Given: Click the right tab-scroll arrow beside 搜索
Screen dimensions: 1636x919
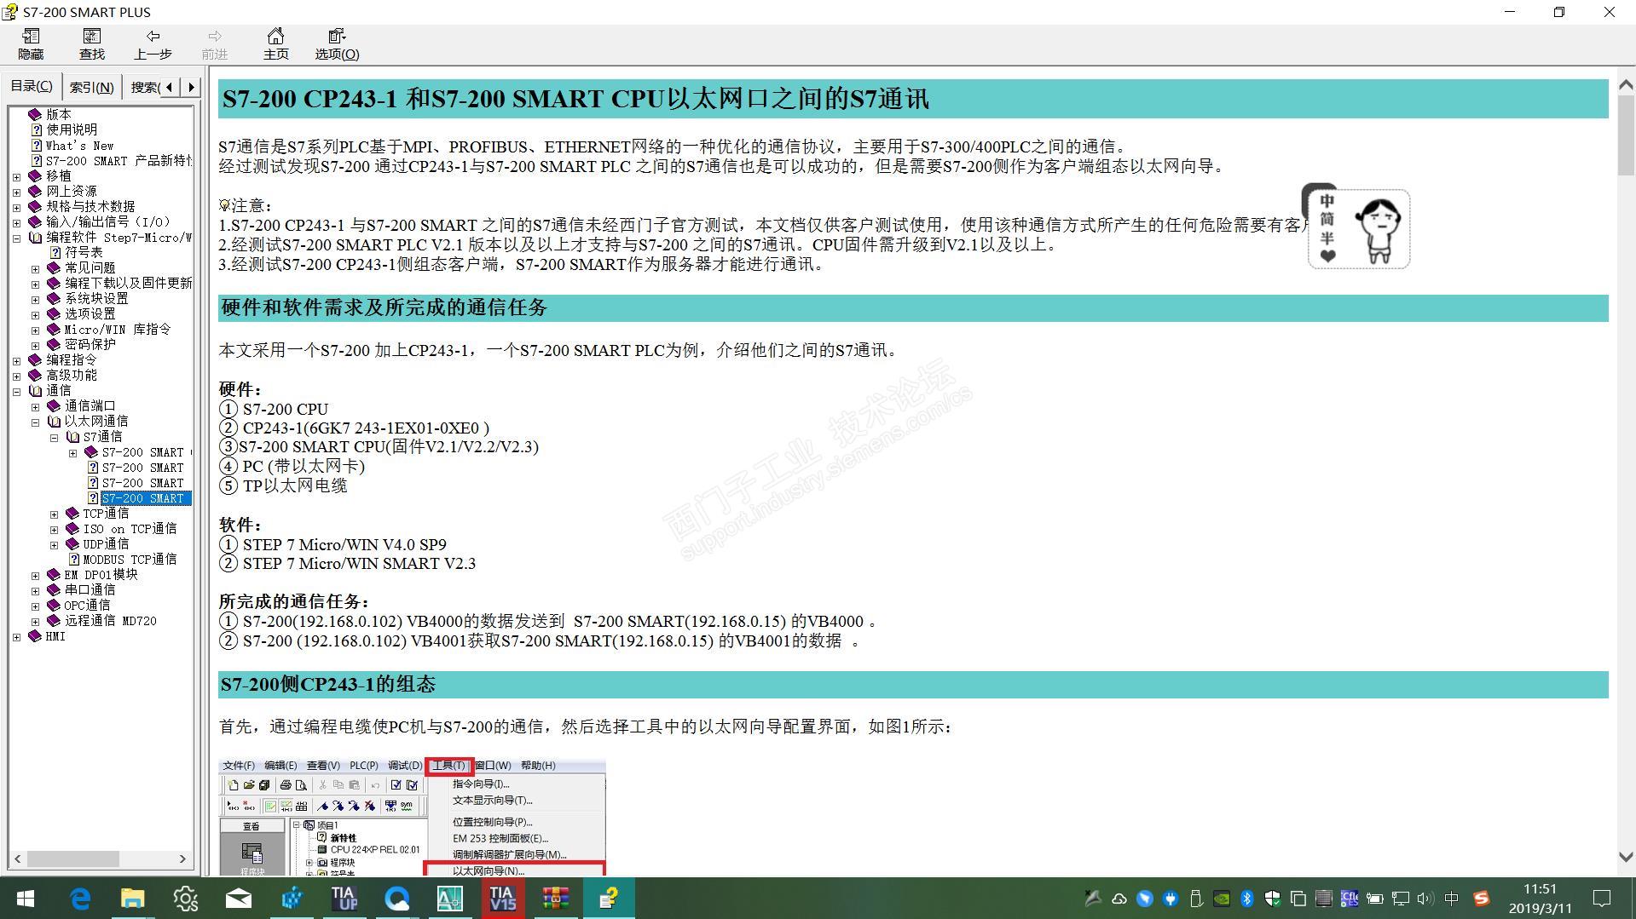Looking at the screenshot, I should [191, 87].
